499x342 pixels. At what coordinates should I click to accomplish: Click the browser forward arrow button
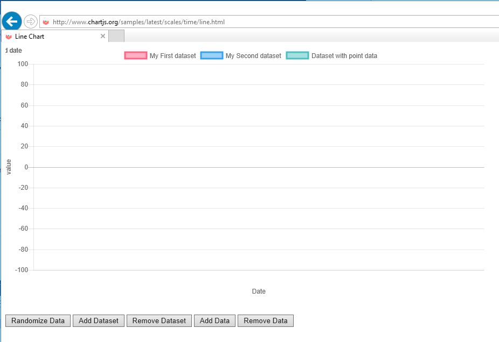tap(31, 22)
